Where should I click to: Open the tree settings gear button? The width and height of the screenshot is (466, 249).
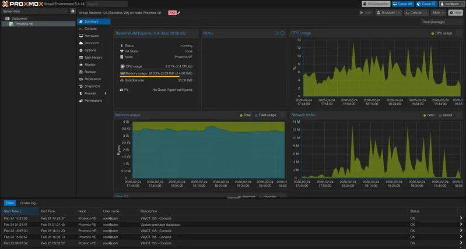pyautogui.click(x=73, y=11)
